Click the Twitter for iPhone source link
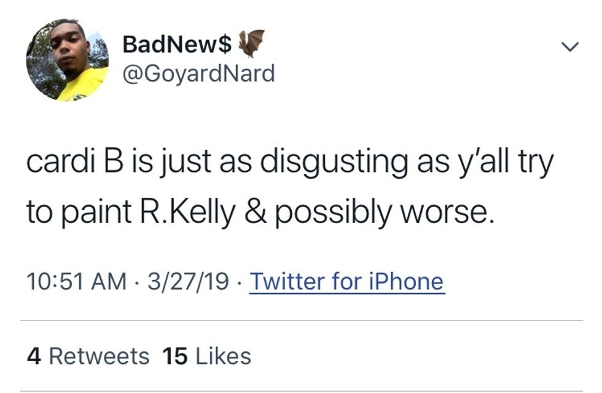 (x=346, y=282)
